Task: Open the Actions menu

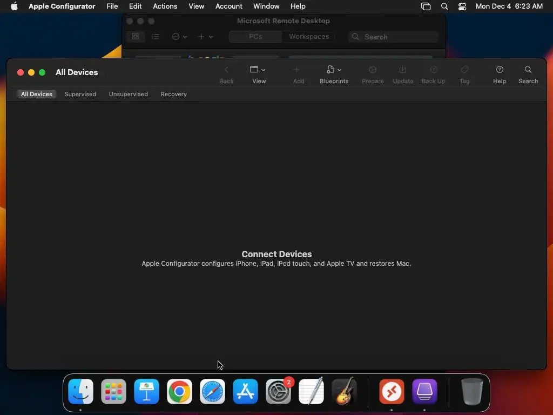Action: [x=165, y=6]
